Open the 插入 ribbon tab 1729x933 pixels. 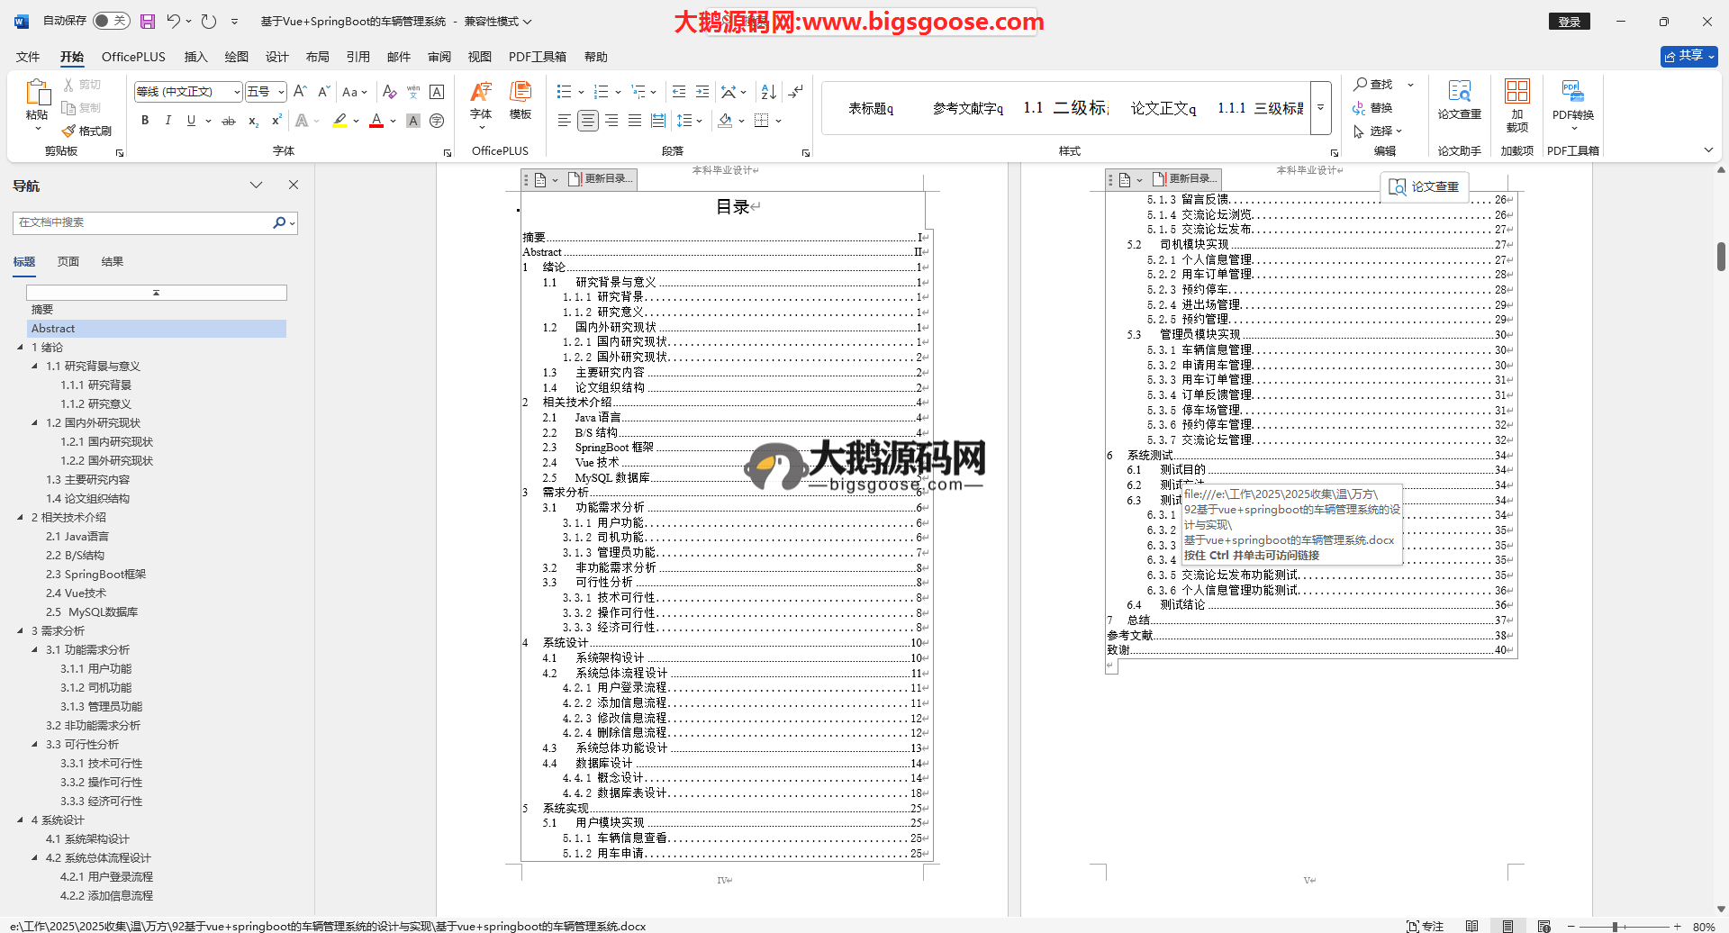click(x=195, y=57)
